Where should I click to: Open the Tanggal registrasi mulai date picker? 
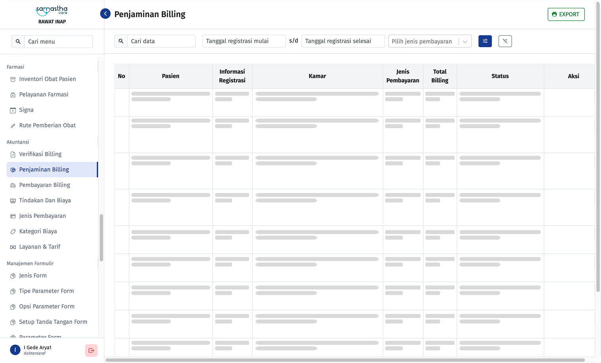(x=244, y=41)
